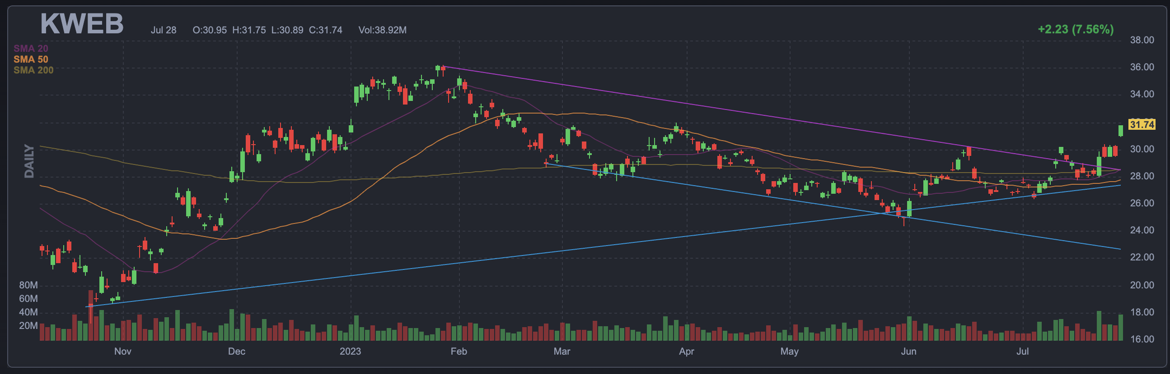Click the open price O:30.95
Screen dimensions: 1170x374
[210, 30]
